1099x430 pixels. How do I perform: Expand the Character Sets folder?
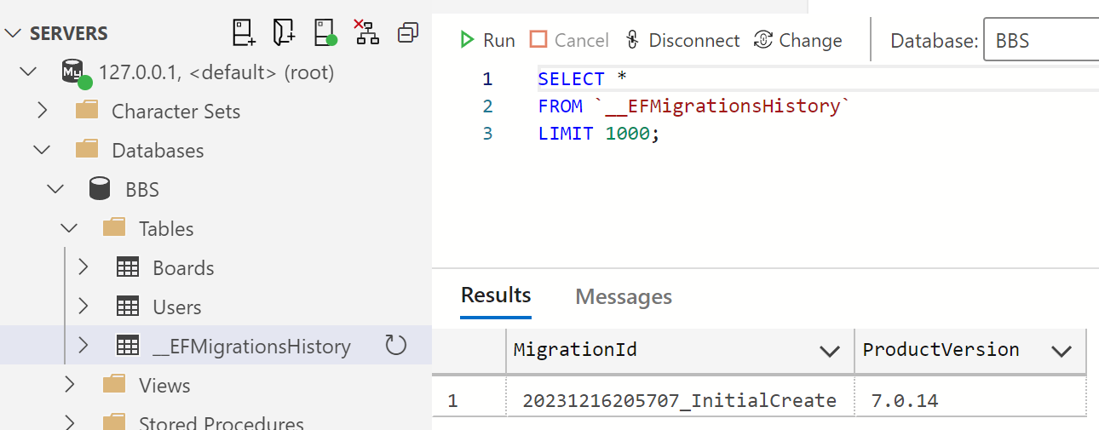click(43, 112)
